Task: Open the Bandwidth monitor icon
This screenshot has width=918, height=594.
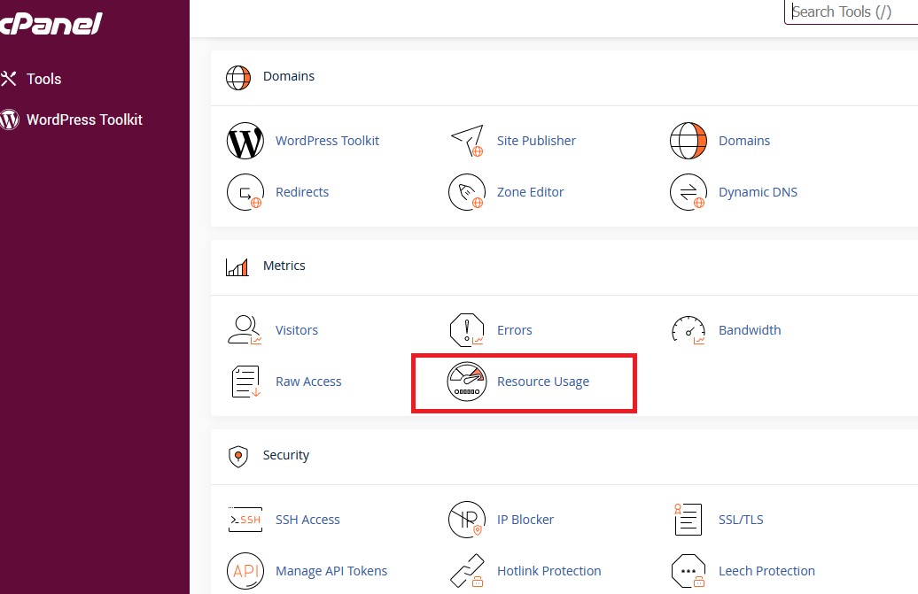Action: click(688, 329)
